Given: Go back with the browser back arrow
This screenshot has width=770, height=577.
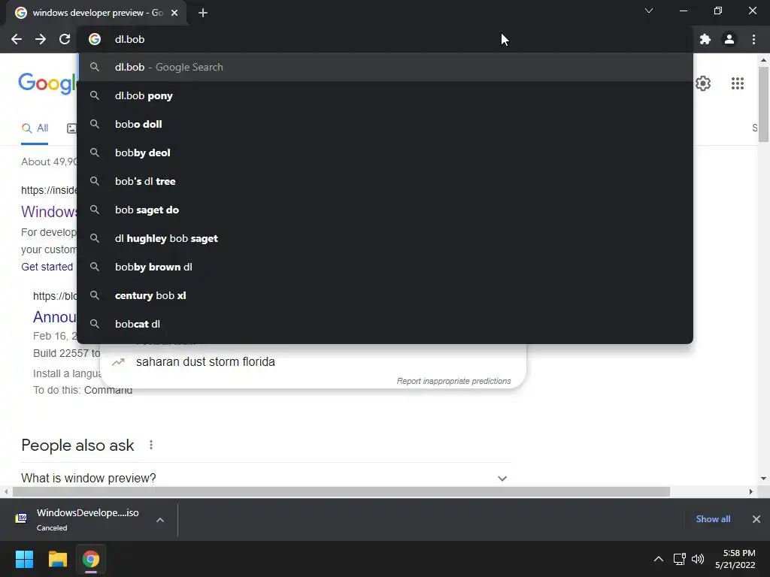Looking at the screenshot, I should 17,39.
